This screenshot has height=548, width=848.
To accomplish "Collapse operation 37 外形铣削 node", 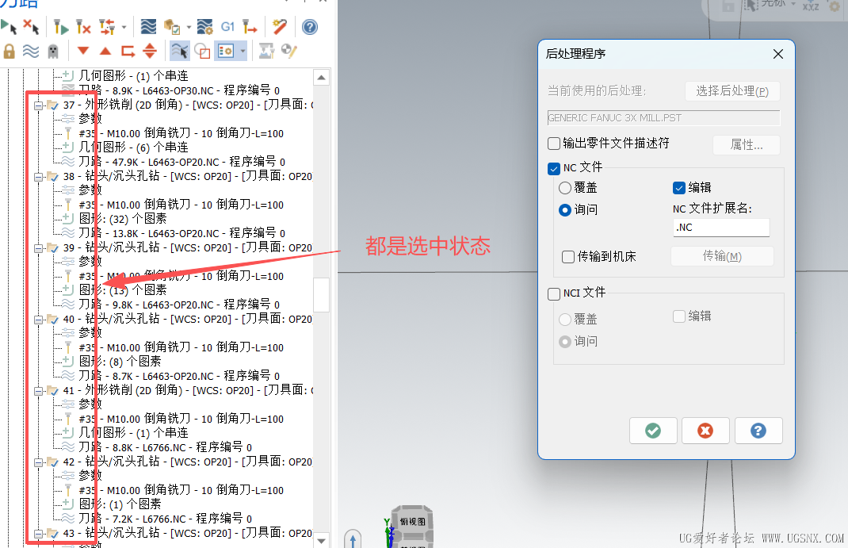I will (x=38, y=105).
